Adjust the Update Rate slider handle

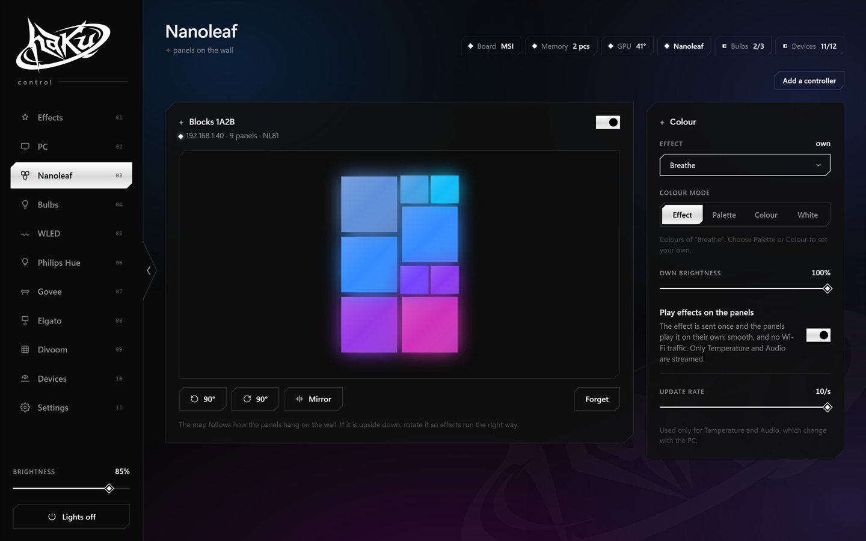828,408
